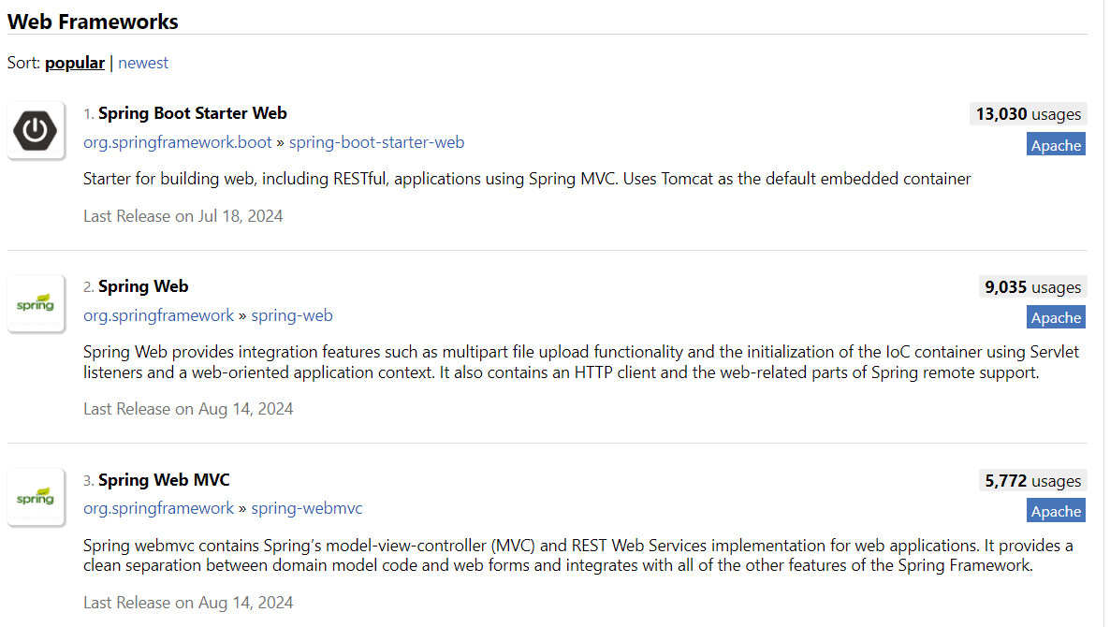This screenshot has width=1110, height=627.
Task: Sort the list by newest
Action: click(x=143, y=63)
